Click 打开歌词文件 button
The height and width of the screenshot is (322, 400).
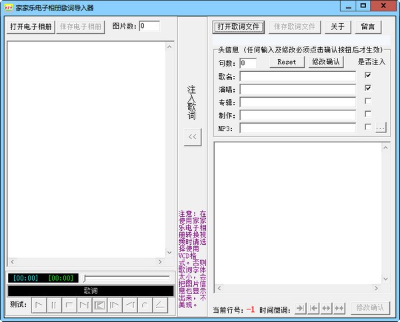click(x=239, y=27)
